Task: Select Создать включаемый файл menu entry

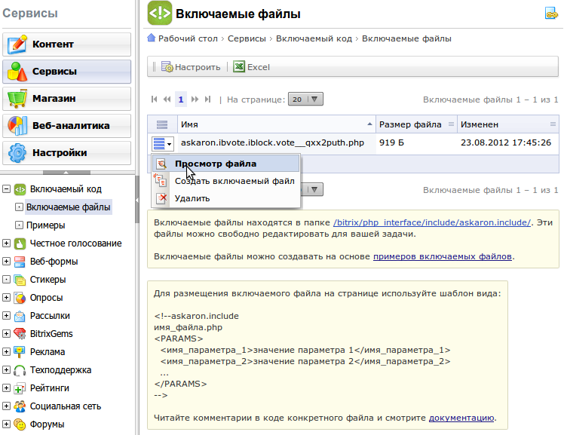Action: (234, 181)
